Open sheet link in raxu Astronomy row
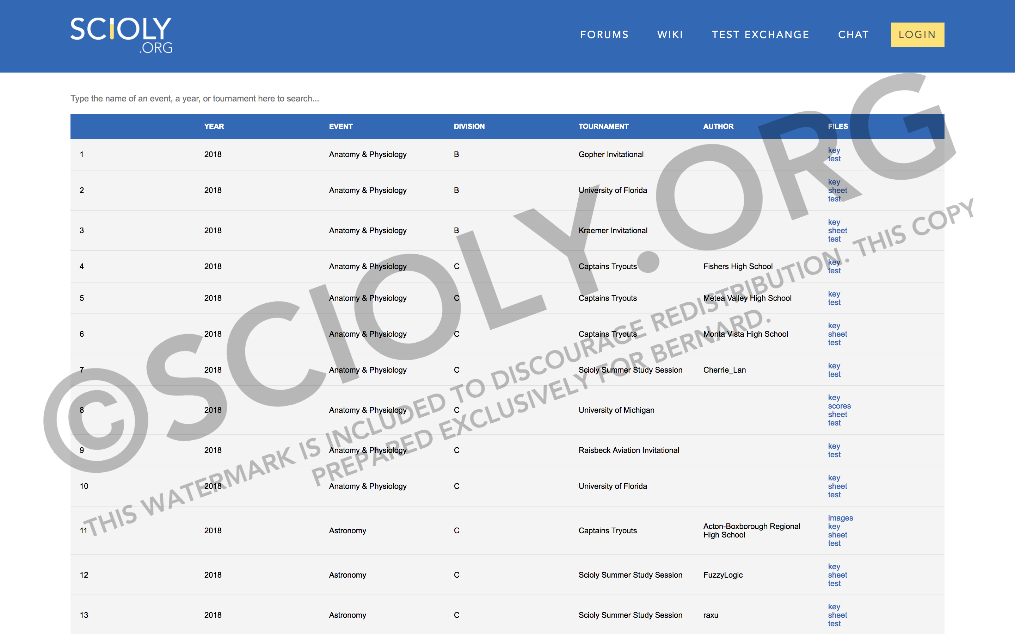Viewport: 1015px width, 634px height. coord(837,615)
